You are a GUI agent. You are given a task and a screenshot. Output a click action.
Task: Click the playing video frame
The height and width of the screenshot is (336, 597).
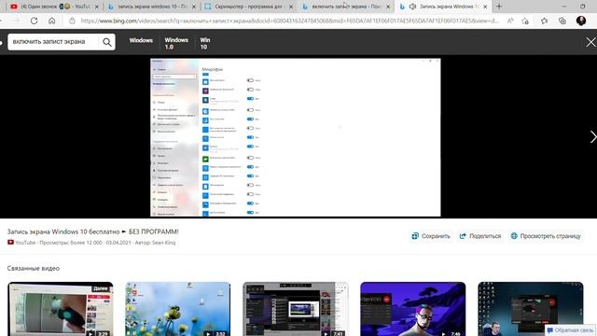coord(296,137)
